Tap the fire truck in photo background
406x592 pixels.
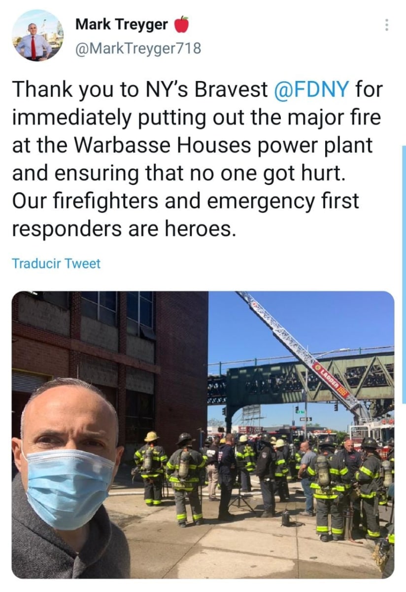[x=372, y=429]
